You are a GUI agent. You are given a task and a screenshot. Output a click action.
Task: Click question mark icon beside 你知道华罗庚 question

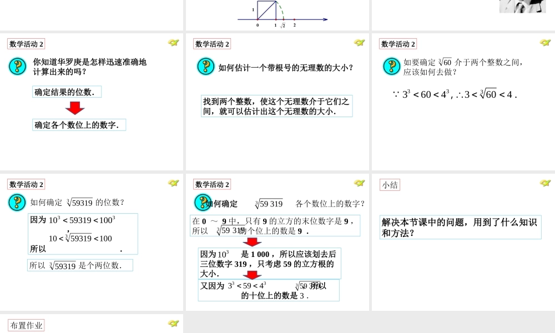coord(17,67)
